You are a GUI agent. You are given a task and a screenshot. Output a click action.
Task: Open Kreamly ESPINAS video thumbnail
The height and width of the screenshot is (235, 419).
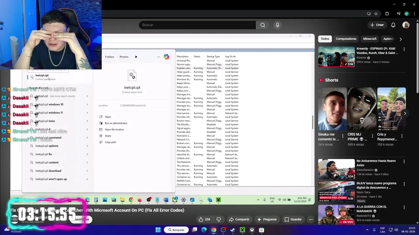(336, 57)
